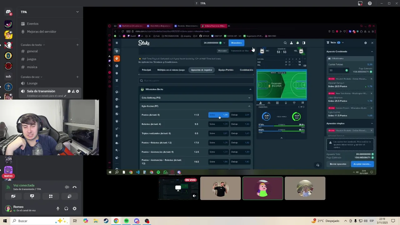Click Monedero button in stream
Image resolution: width=400 pixels, height=225 pixels.
click(x=236, y=43)
